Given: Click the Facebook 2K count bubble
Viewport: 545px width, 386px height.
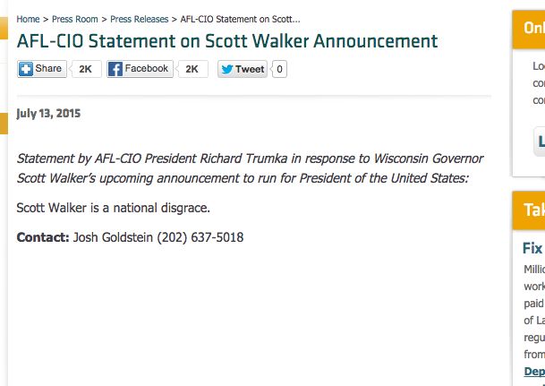Looking at the screenshot, I should pyautogui.click(x=192, y=69).
